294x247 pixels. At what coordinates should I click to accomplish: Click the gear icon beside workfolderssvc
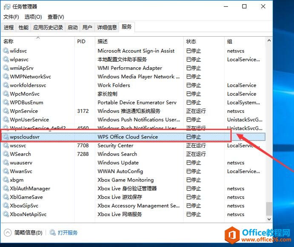(x=6, y=85)
